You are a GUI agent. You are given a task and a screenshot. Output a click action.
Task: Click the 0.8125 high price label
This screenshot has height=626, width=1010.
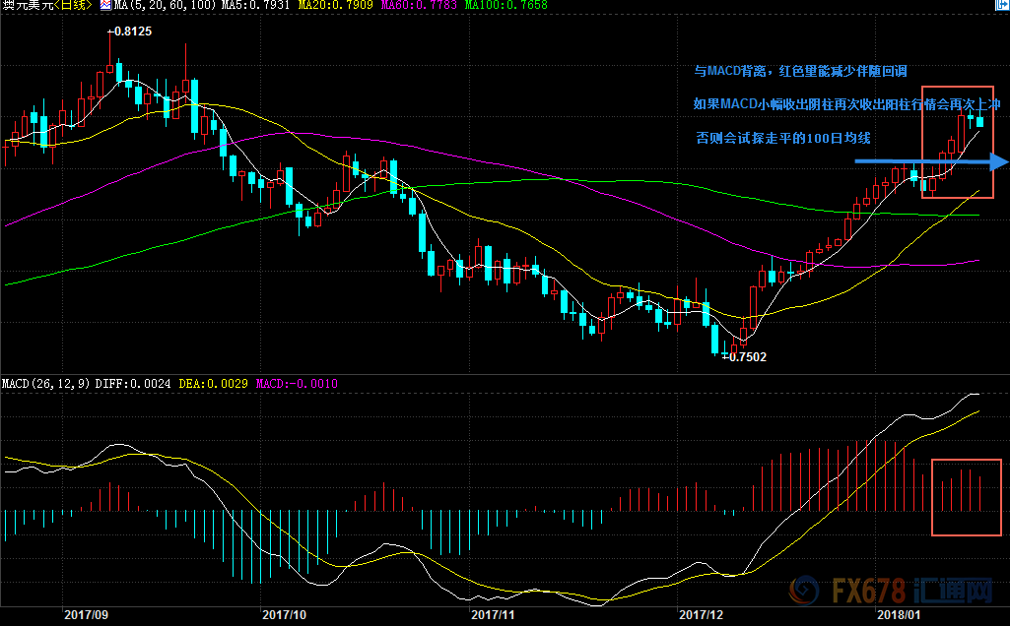132,31
